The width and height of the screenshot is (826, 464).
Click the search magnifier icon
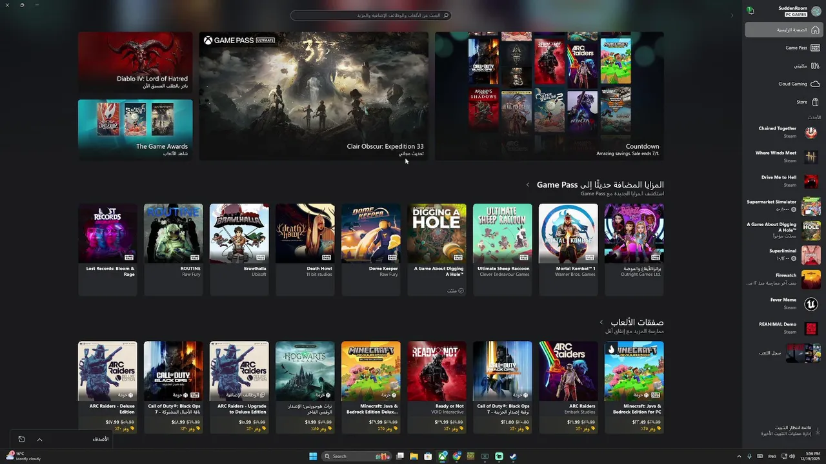445,15
